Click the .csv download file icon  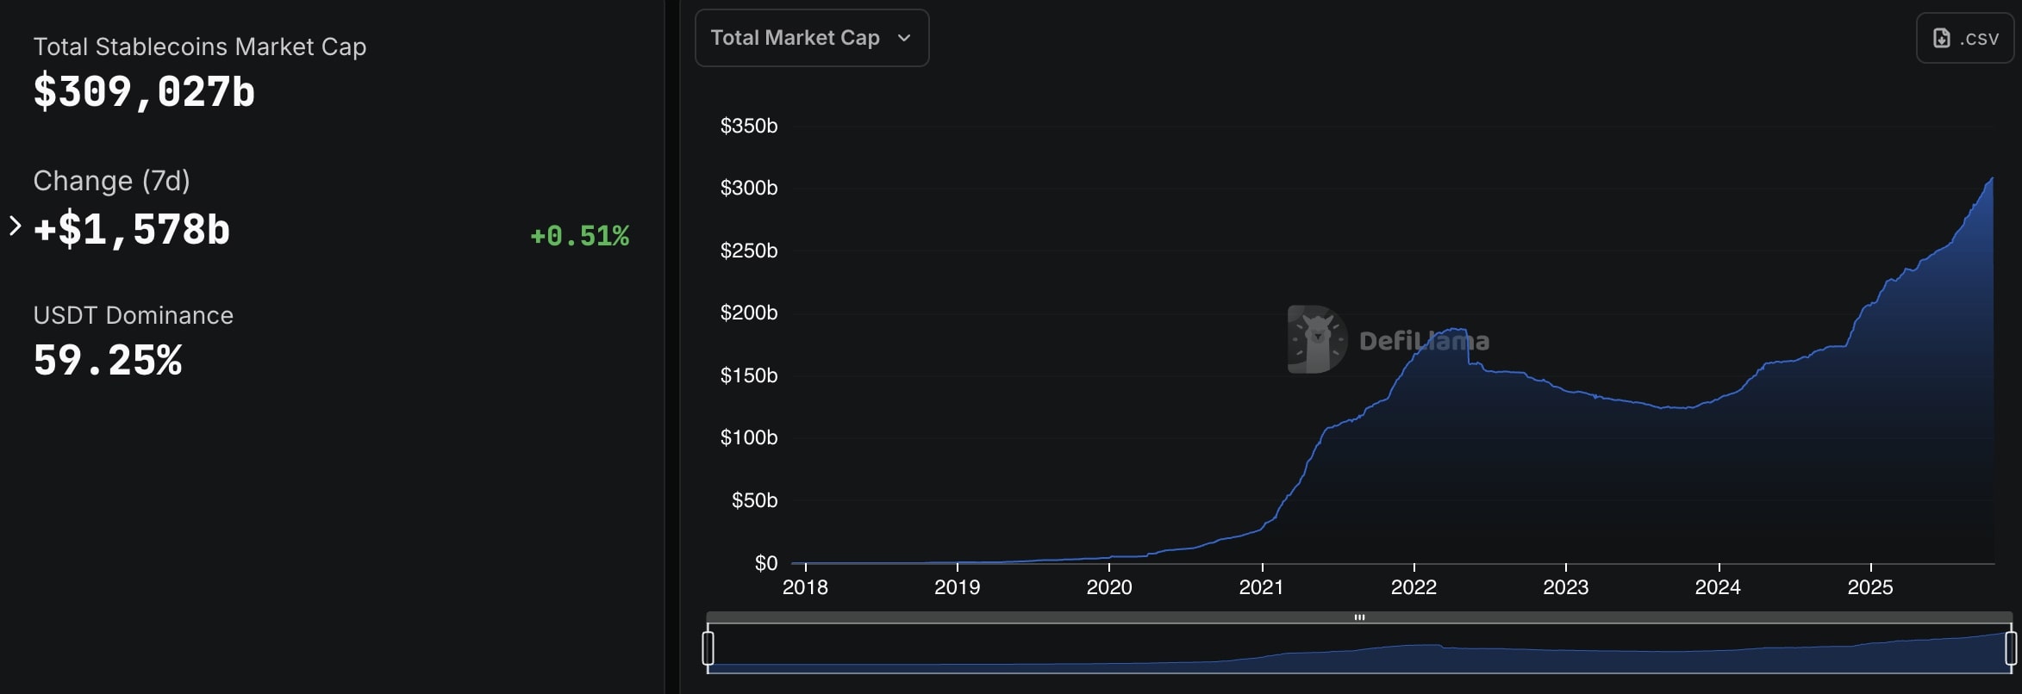click(1941, 38)
